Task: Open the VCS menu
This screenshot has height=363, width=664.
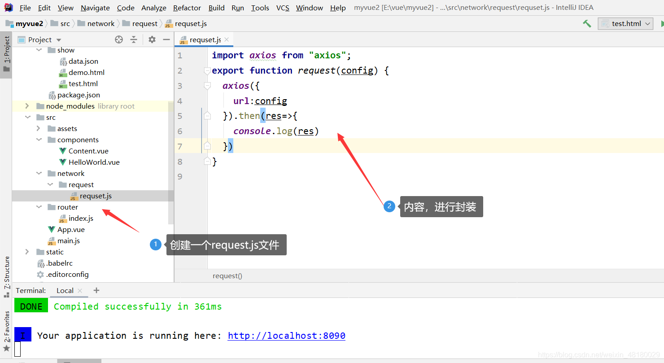Action: pos(283,8)
